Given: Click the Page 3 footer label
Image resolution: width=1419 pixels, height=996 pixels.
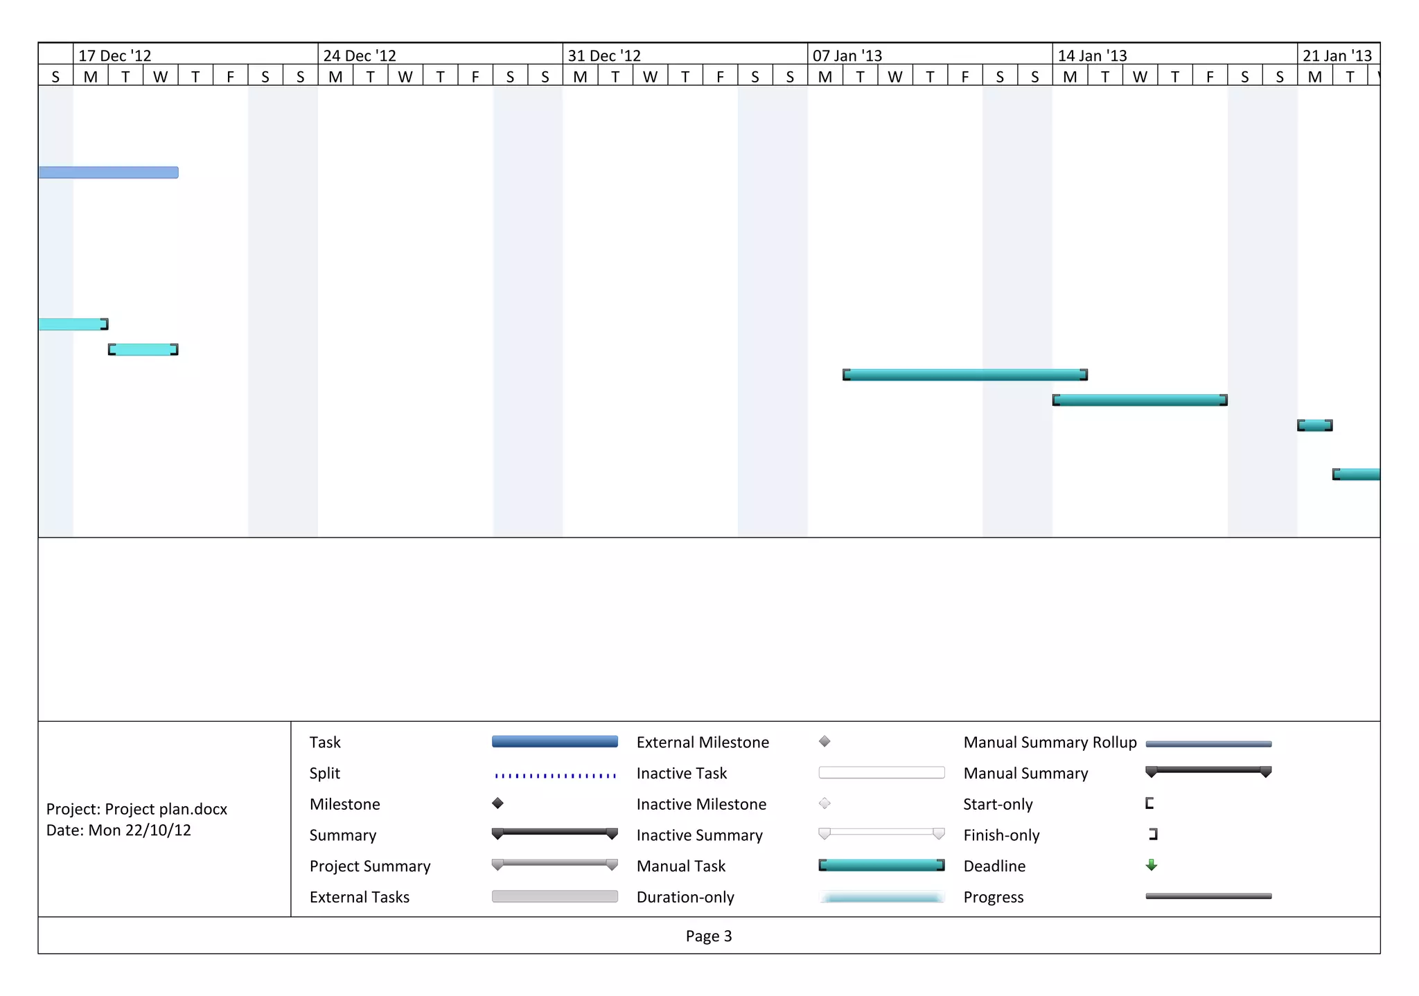Looking at the screenshot, I should coord(708,936).
